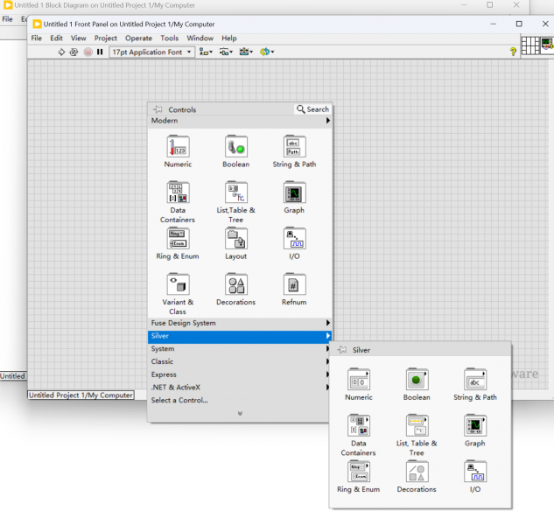
Task: Open the Tools menu
Action: 169,38
